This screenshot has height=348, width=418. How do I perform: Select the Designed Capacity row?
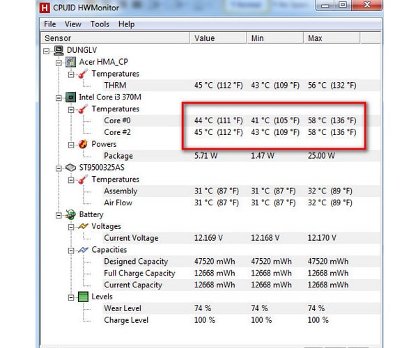tap(241, 262)
